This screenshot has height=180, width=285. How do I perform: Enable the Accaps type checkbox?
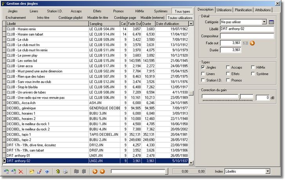click(x=228, y=67)
